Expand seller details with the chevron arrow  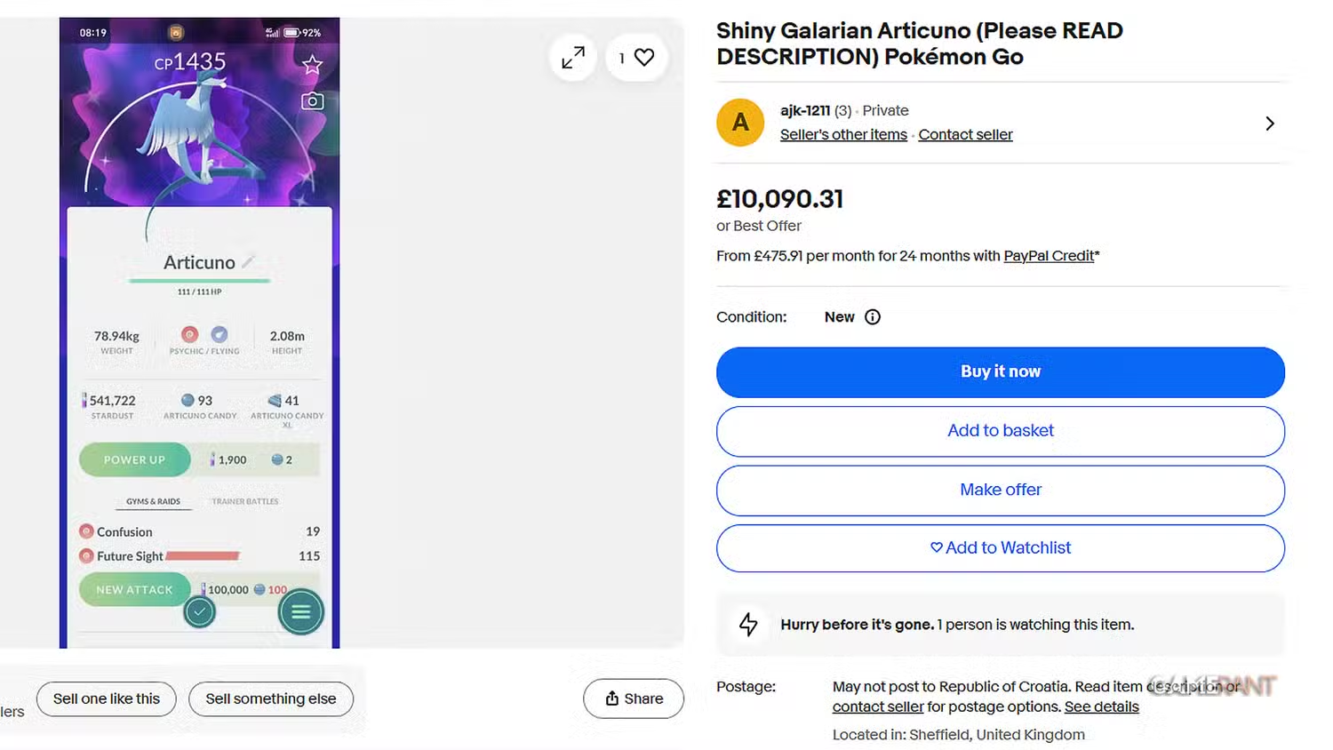pyautogui.click(x=1270, y=124)
